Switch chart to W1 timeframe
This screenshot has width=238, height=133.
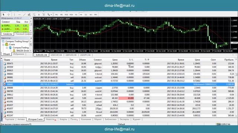coord(91,15)
